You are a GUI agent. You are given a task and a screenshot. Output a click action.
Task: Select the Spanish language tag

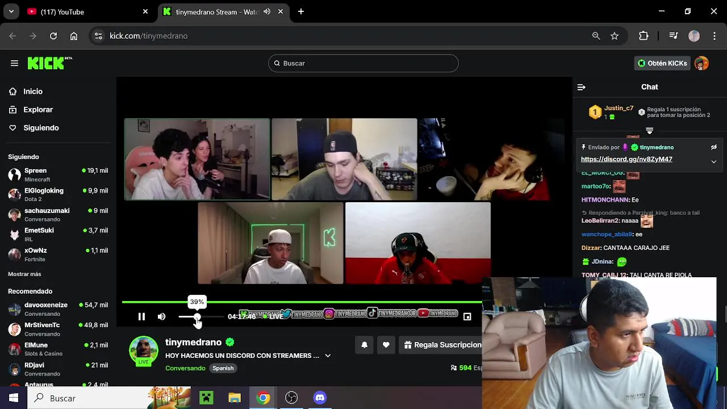coord(223,368)
